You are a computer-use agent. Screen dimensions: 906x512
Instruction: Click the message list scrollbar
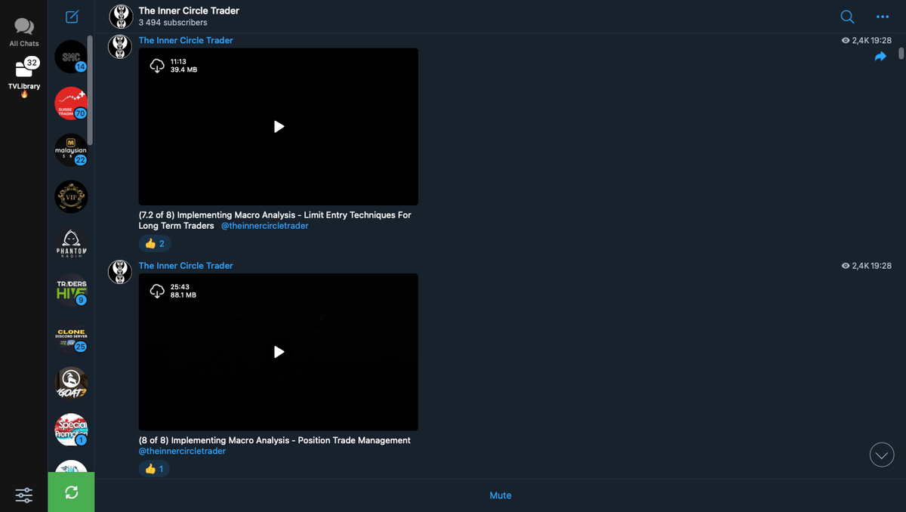click(x=901, y=54)
